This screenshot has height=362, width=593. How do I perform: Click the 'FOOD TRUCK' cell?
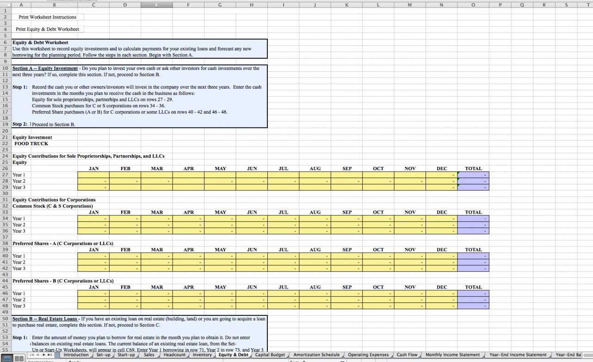click(31, 143)
